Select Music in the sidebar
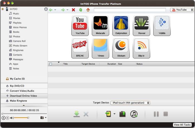 [x=16, y=14]
